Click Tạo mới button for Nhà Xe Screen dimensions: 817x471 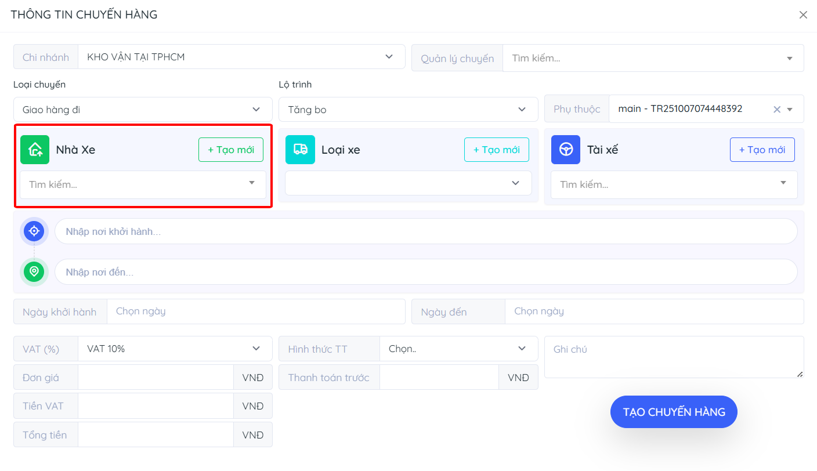(x=231, y=150)
